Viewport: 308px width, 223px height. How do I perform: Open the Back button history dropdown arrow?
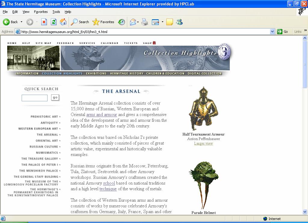(x=21, y=22)
